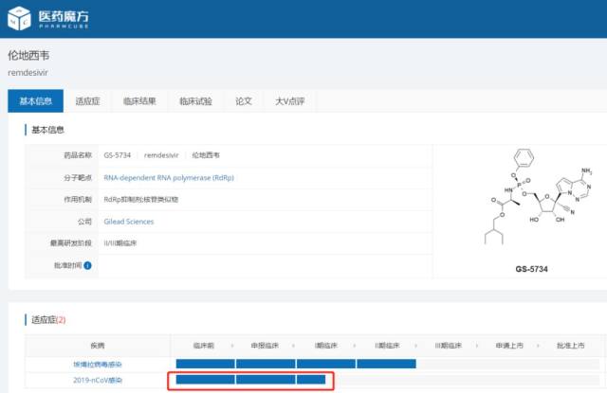Click the 疾病 column header
This screenshot has width=607, height=393.
tap(98, 346)
